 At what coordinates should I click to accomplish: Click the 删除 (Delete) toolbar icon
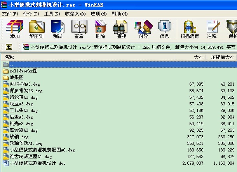(100, 29)
